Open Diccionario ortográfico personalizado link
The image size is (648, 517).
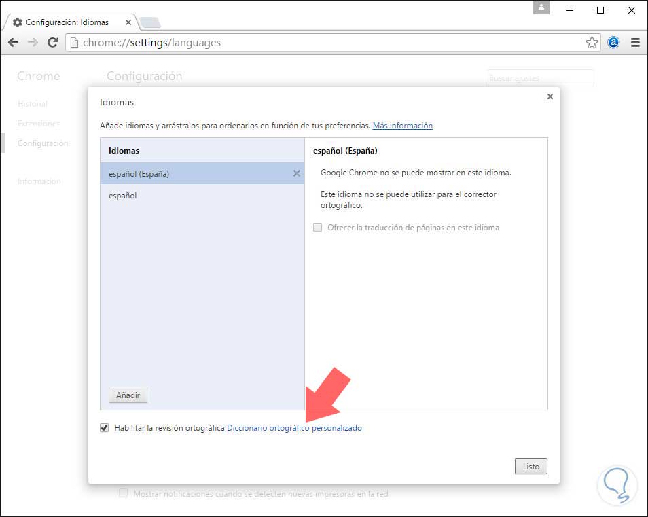294,428
